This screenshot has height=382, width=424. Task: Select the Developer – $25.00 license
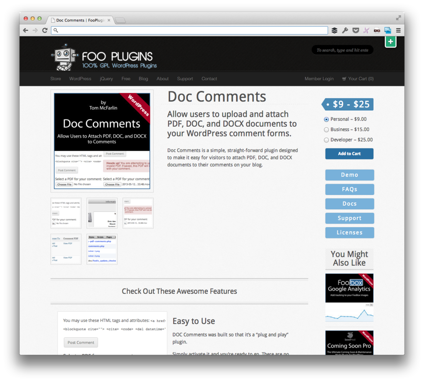click(326, 140)
